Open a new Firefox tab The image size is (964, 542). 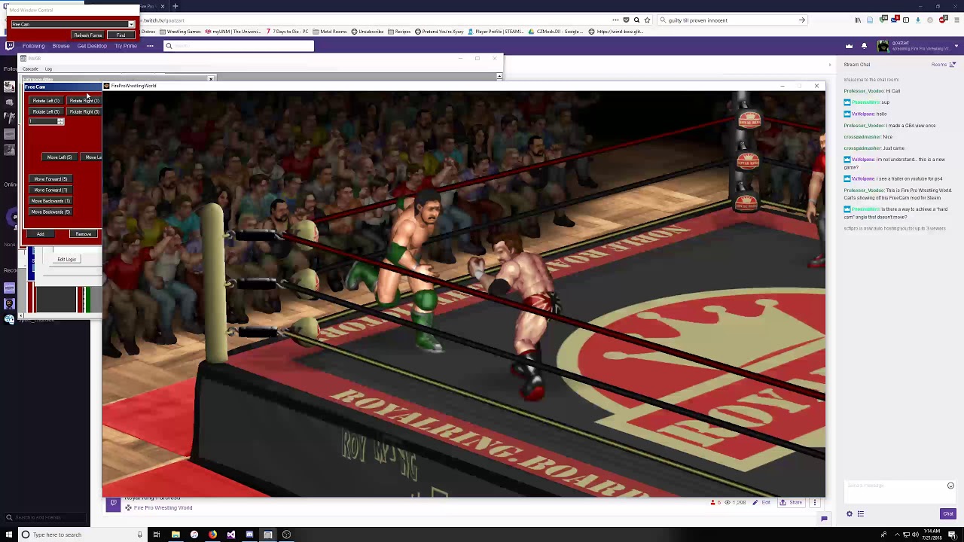click(175, 6)
